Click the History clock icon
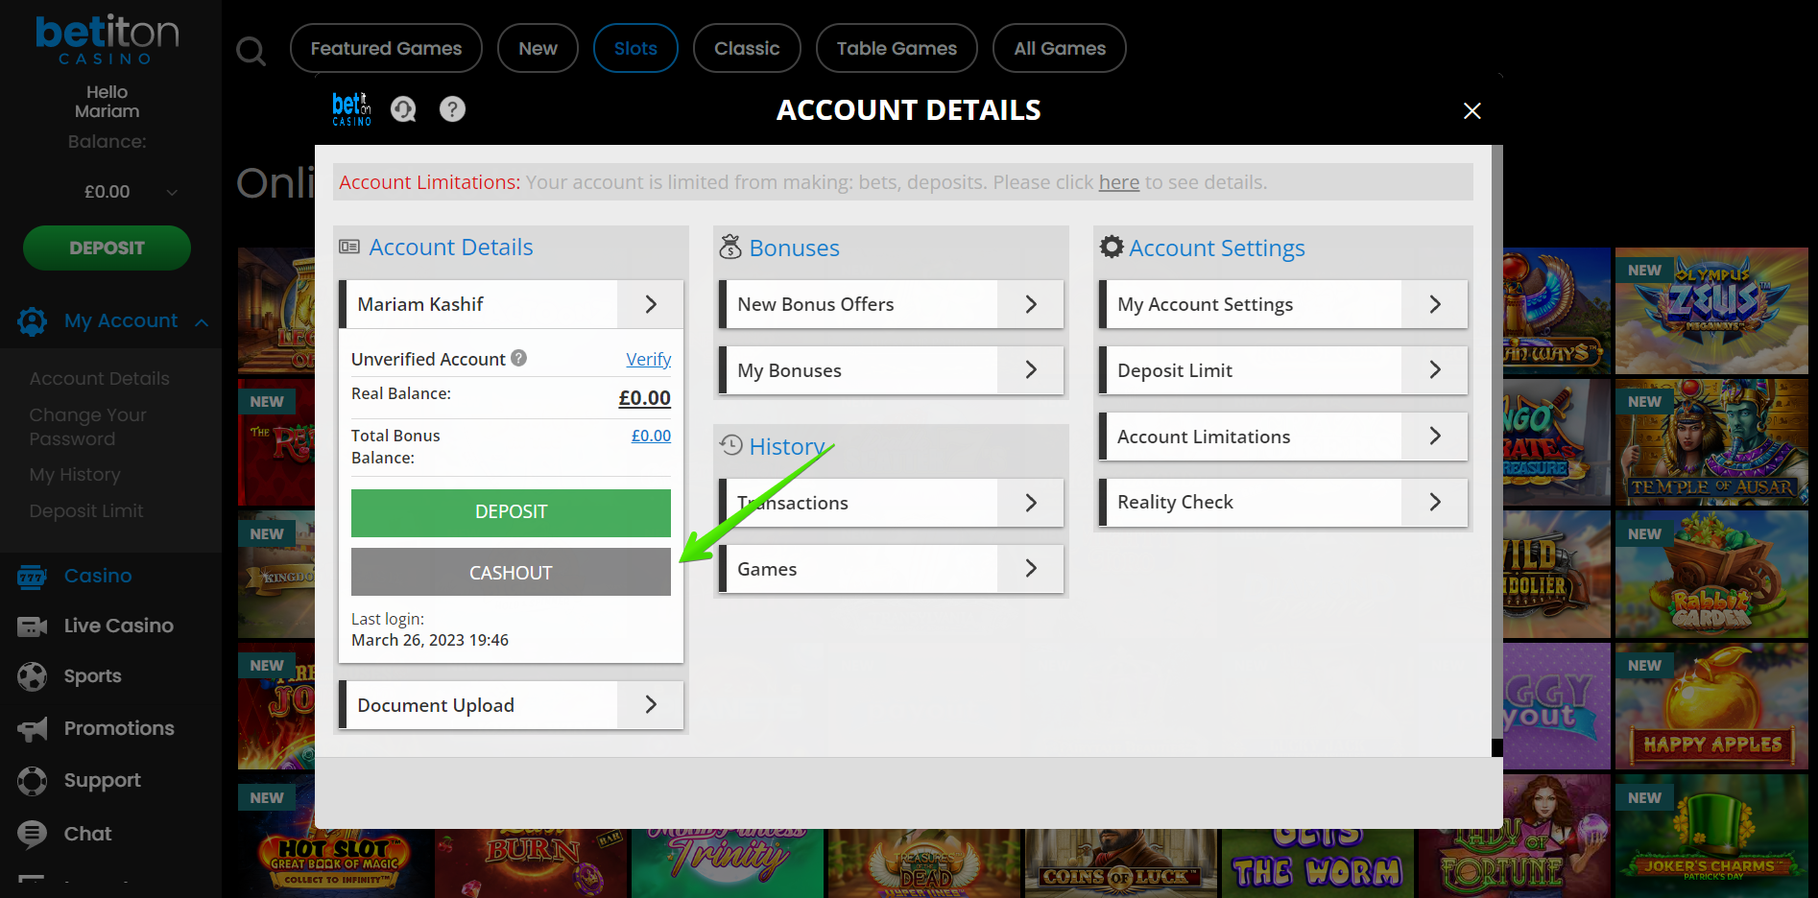Screen dimensions: 1818x898 pos(731,444)
